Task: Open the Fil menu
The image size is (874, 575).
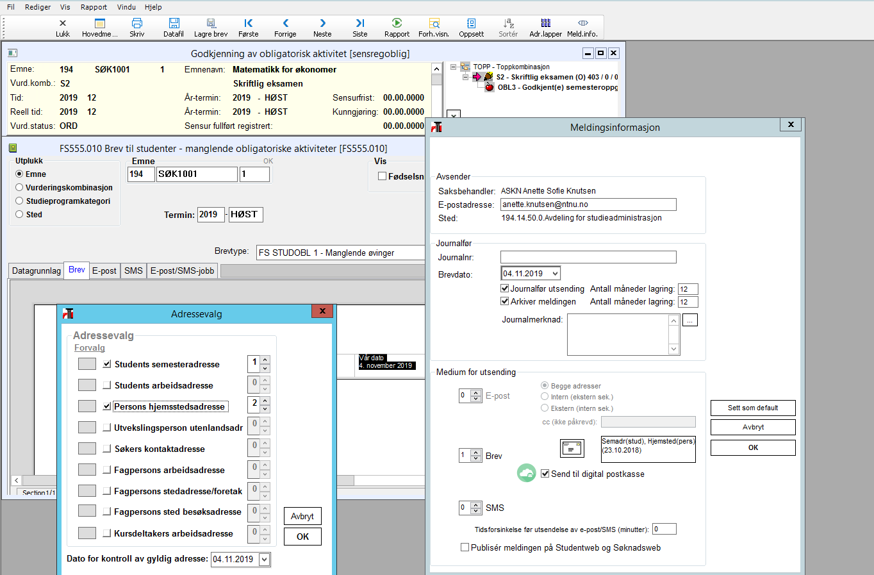Action: (11, 7)
